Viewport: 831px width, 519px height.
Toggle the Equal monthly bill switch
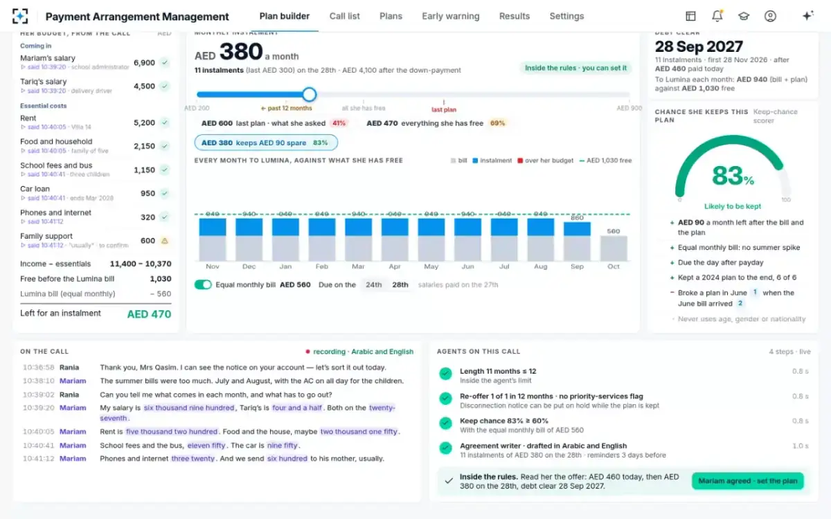click(x=203, y=284)
